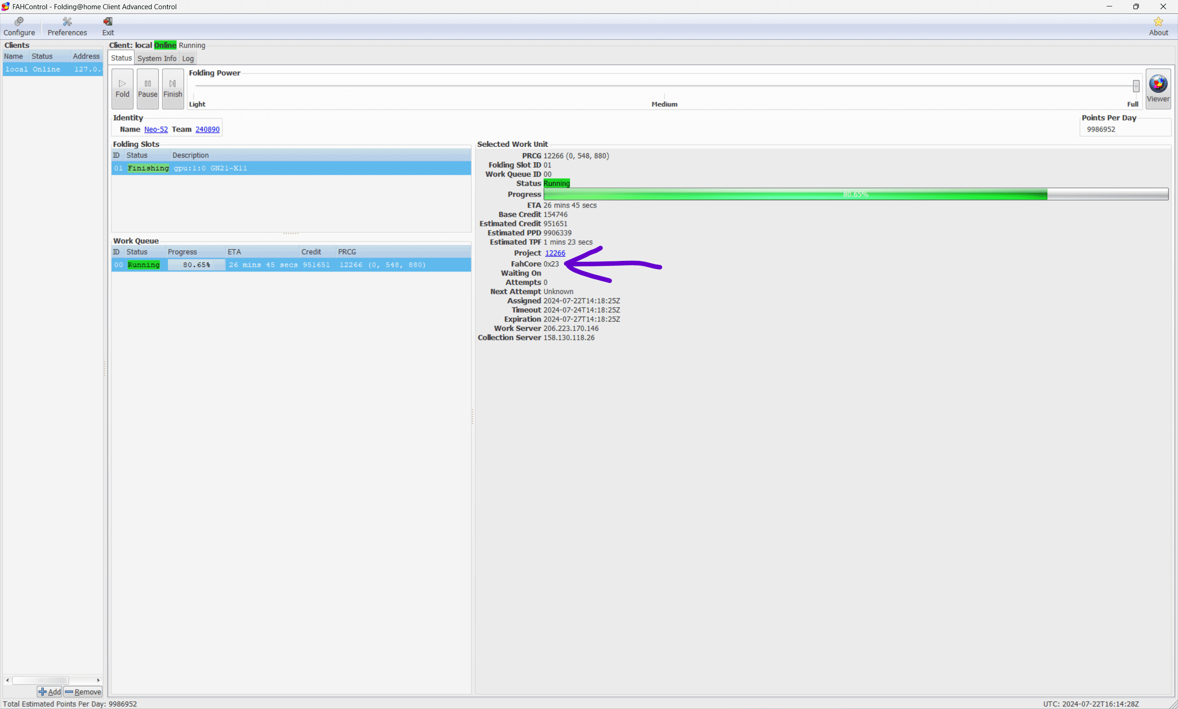Open Preferences from the toolbar

pos(67,26)
